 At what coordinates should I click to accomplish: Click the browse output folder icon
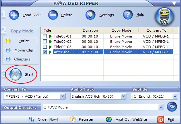coord(172,107)
